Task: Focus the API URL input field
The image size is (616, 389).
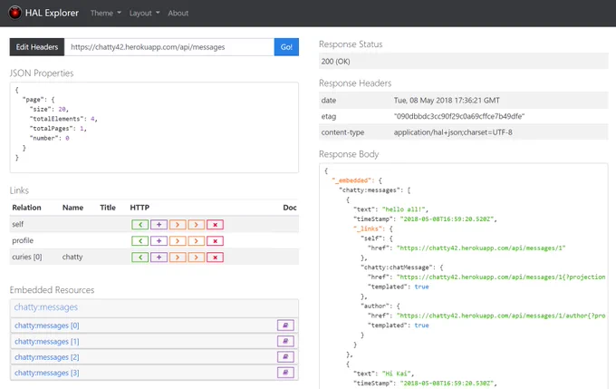Action: point(169,47)
